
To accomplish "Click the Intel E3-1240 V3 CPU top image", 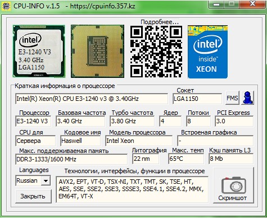I will pos(39,52).
